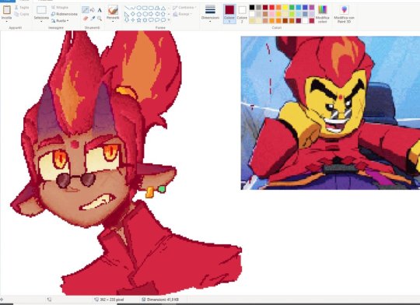Choose the Curve shape
This screenshot has height=305, width=420.
133,8
